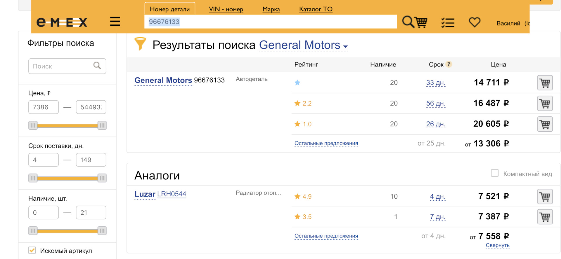
Task: Add 14 711 ₽ offer to cart
Action: pos(545,83)
